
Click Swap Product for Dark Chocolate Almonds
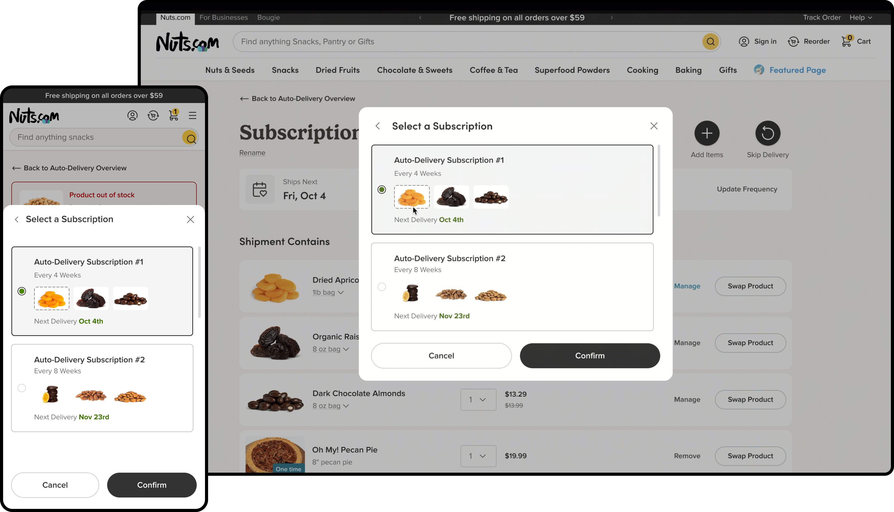click(x=750, y=399)
